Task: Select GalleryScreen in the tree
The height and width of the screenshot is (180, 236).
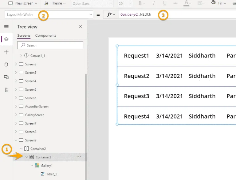Action: tap(34, 115)
